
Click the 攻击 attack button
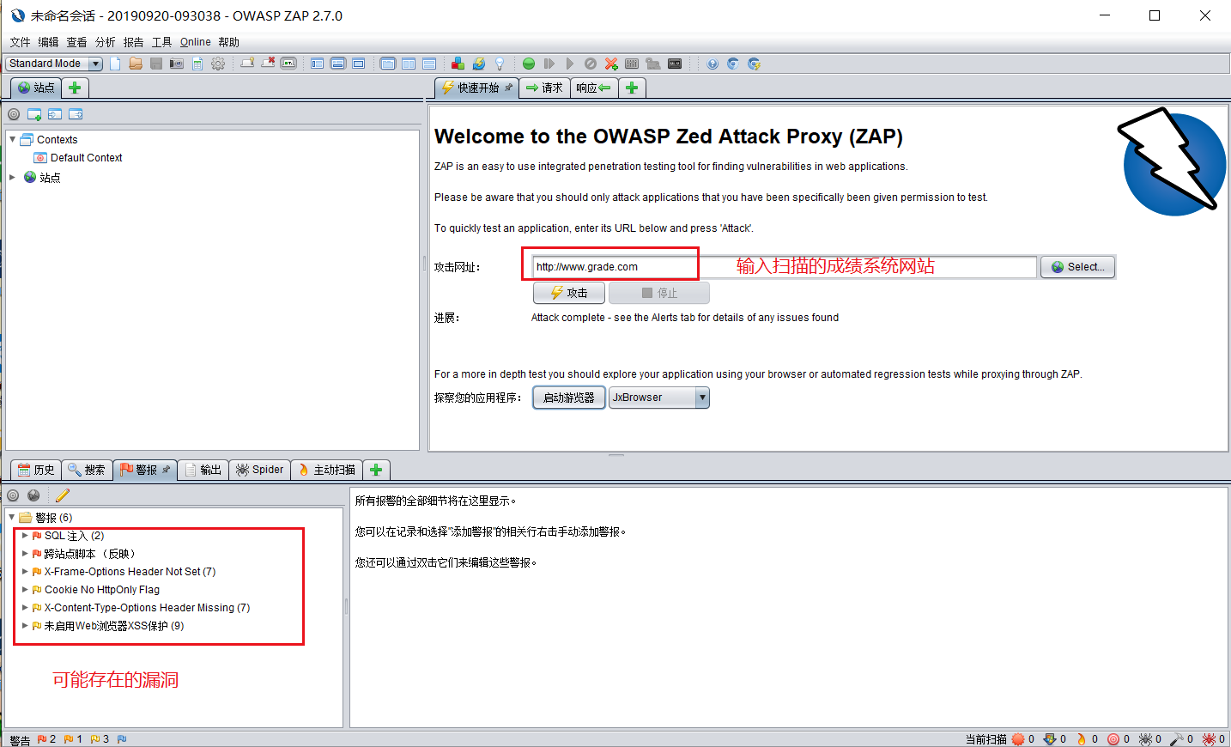568,293
